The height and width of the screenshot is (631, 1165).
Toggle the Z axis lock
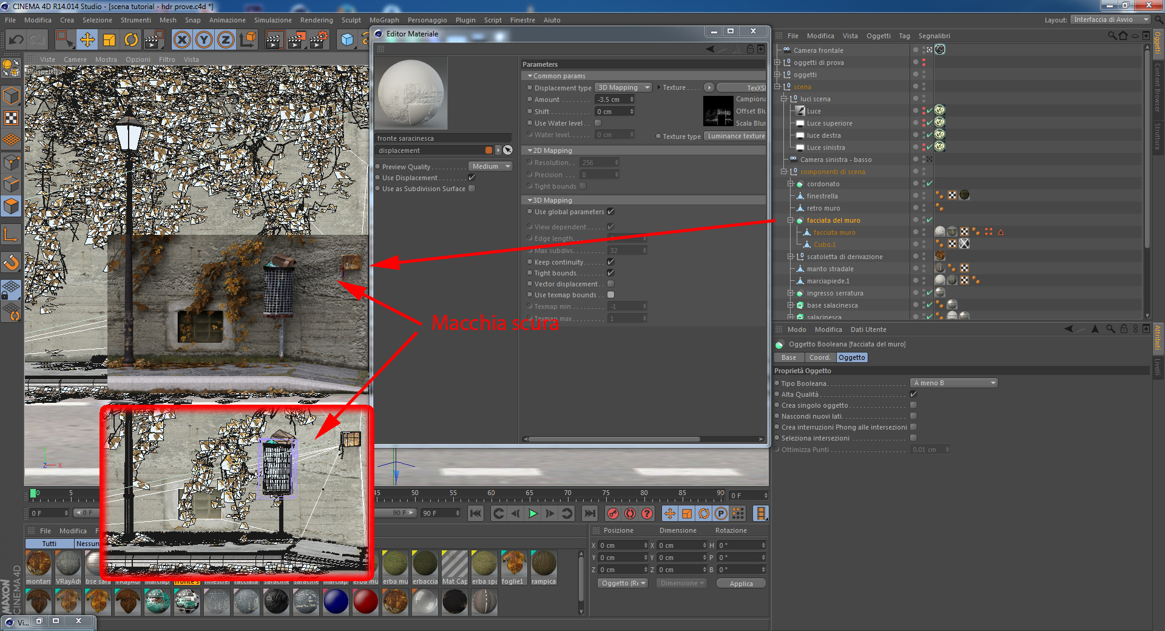coord(226,40)
